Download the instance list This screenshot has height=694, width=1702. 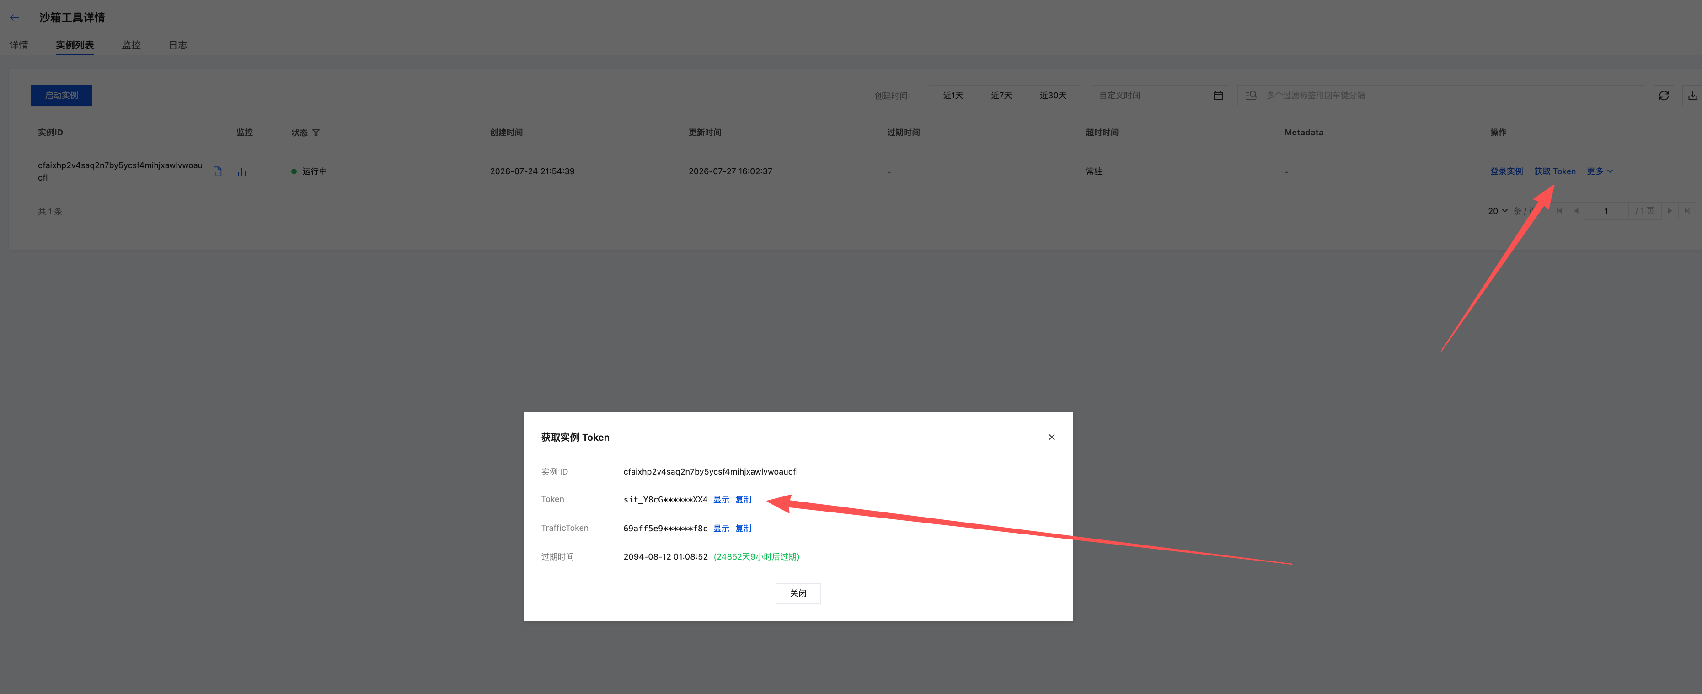(1692, 96)
